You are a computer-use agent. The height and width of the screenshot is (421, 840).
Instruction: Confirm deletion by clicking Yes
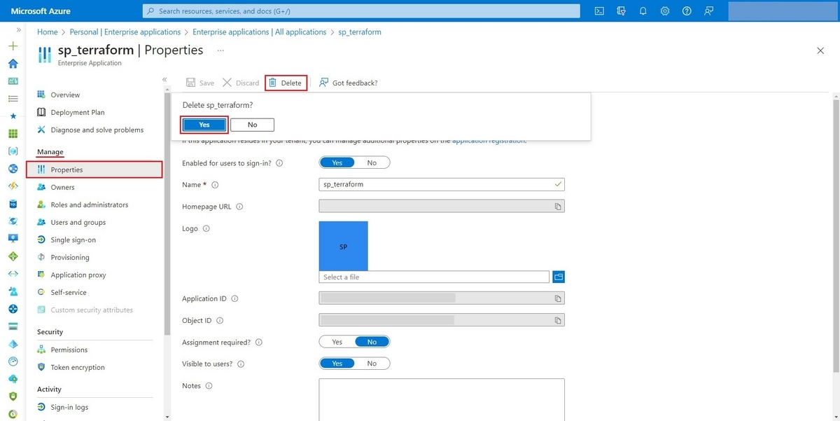203,124
